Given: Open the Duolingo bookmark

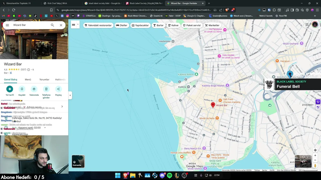Looking at the screenshot, I should 110,16.
